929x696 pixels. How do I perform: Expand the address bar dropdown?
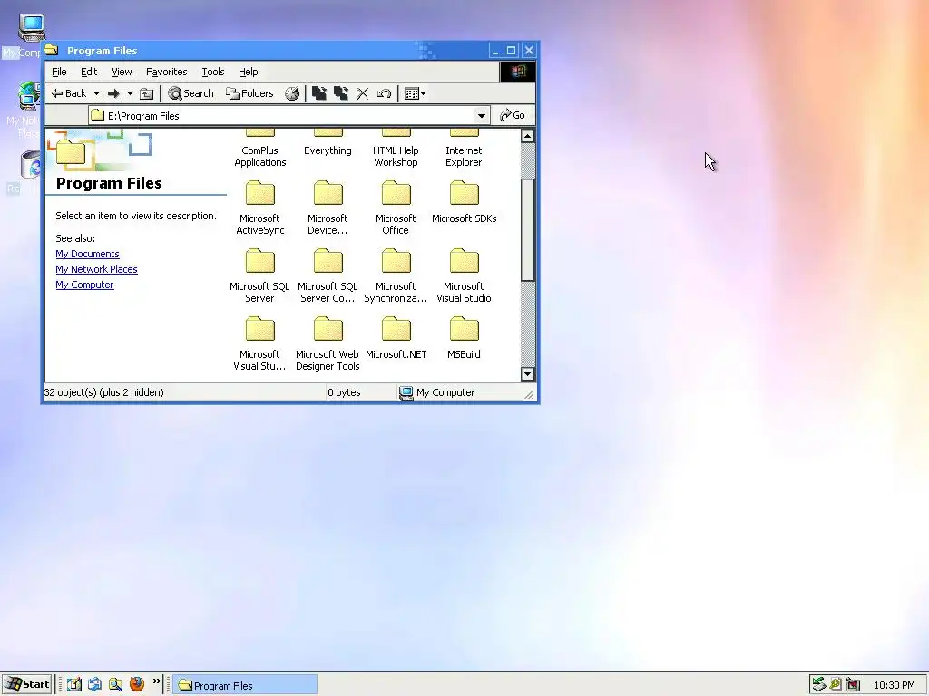tap(482, 115)
